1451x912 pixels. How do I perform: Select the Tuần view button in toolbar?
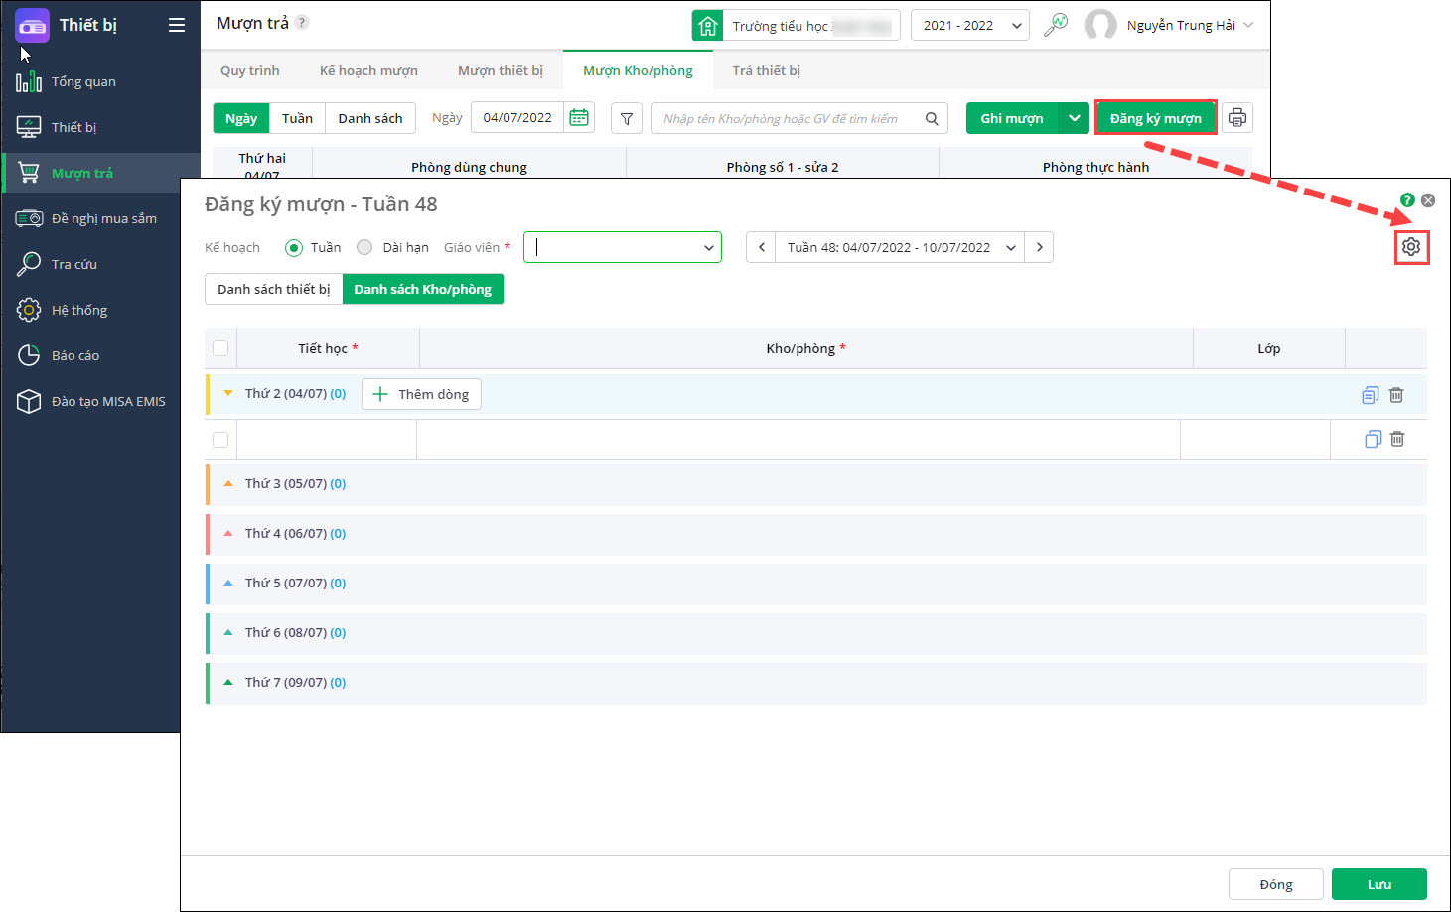(297, 118)
